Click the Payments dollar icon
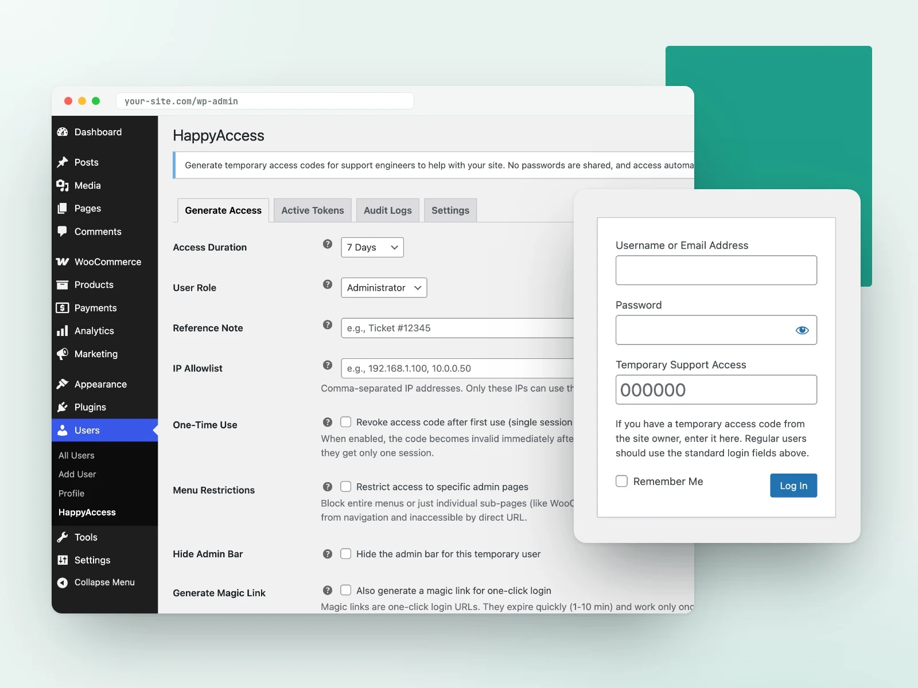 tap(63, 308)
